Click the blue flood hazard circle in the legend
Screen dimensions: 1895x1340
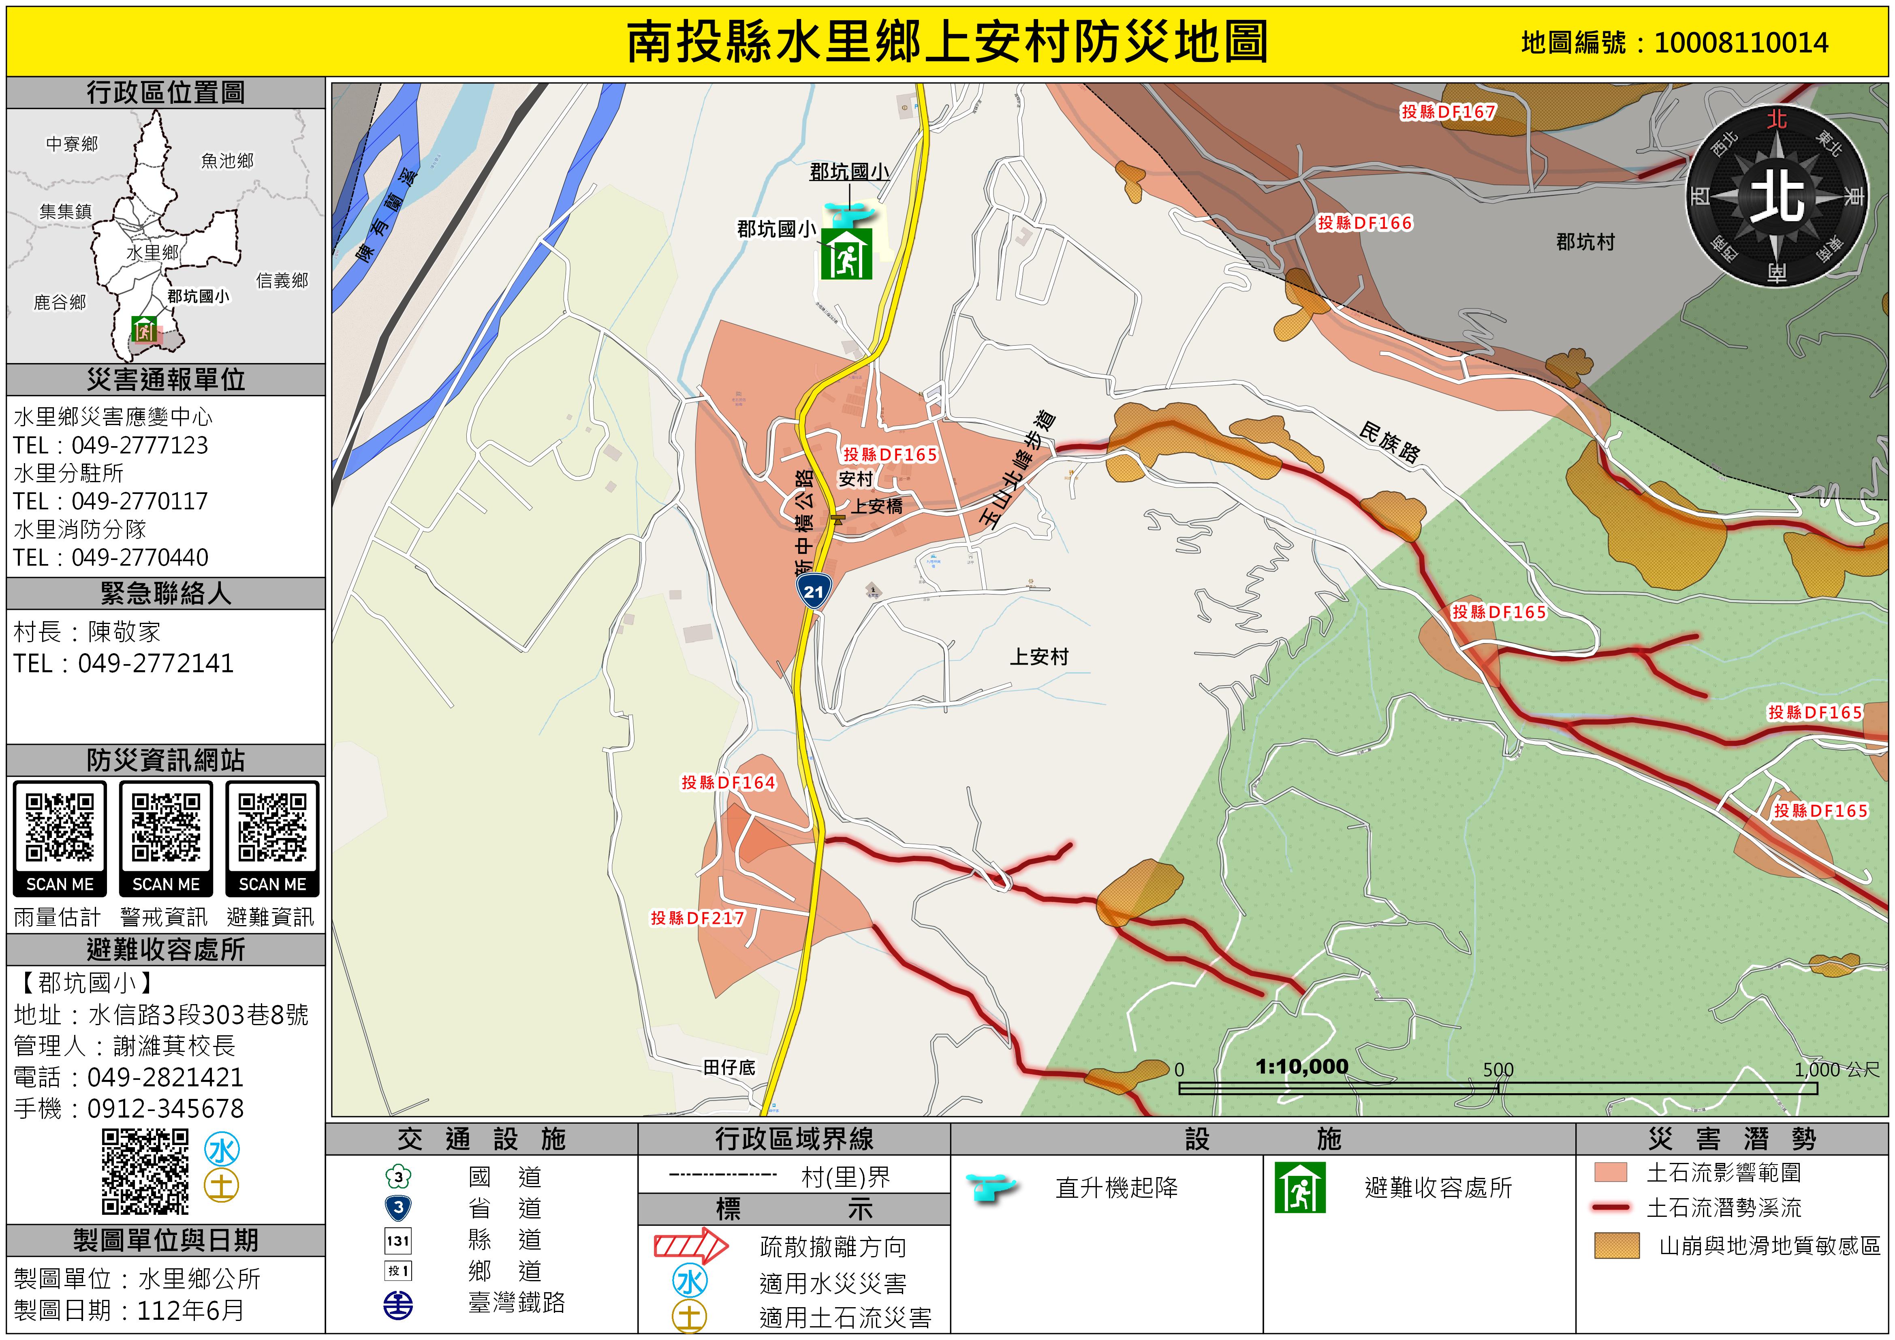[690, 1281]
